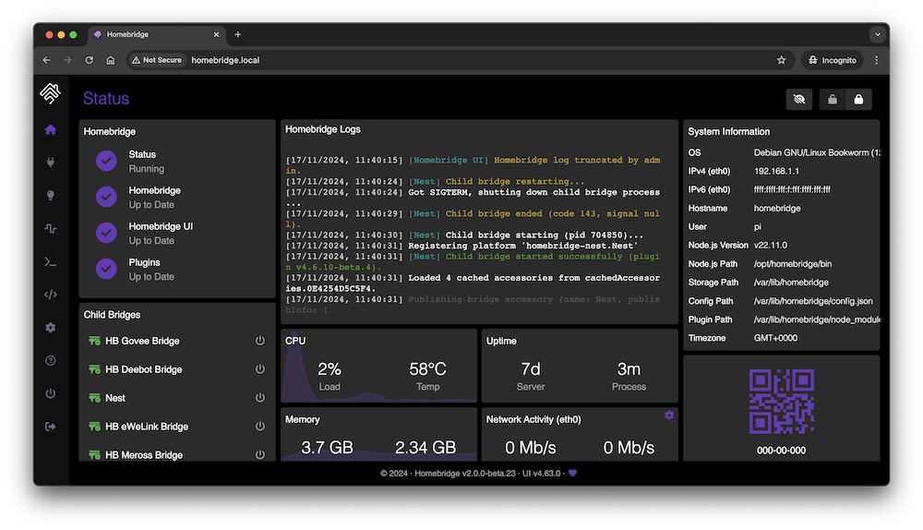Image resolution: width=923 pixels, height=530 pixels.
Task: Click the Nest bridge name
Action: (x=115, y=398)
